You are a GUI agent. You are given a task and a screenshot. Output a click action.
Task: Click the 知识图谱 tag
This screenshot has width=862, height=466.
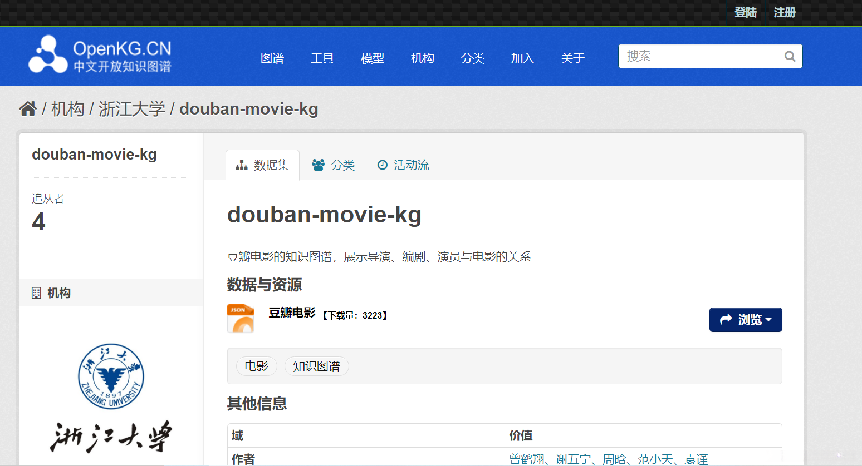coord(316,366)
